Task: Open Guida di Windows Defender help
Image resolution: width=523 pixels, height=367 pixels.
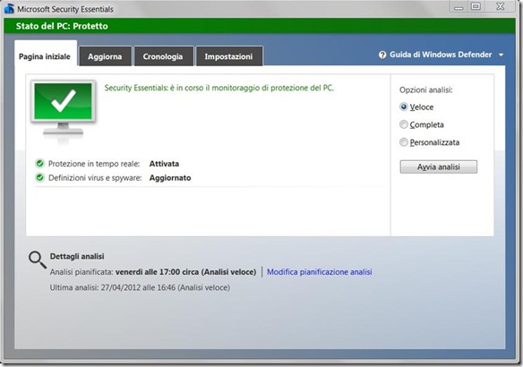Action: (441, 55)
